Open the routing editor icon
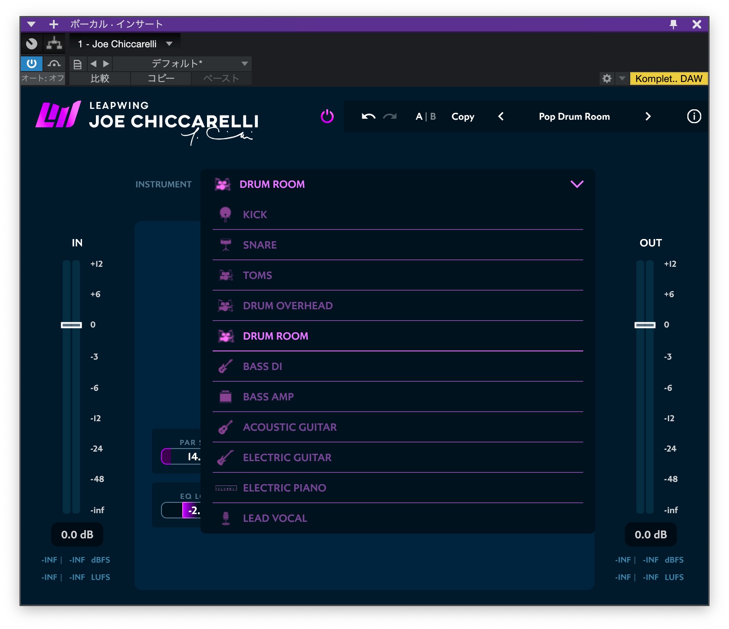 (x=54, y=43)
